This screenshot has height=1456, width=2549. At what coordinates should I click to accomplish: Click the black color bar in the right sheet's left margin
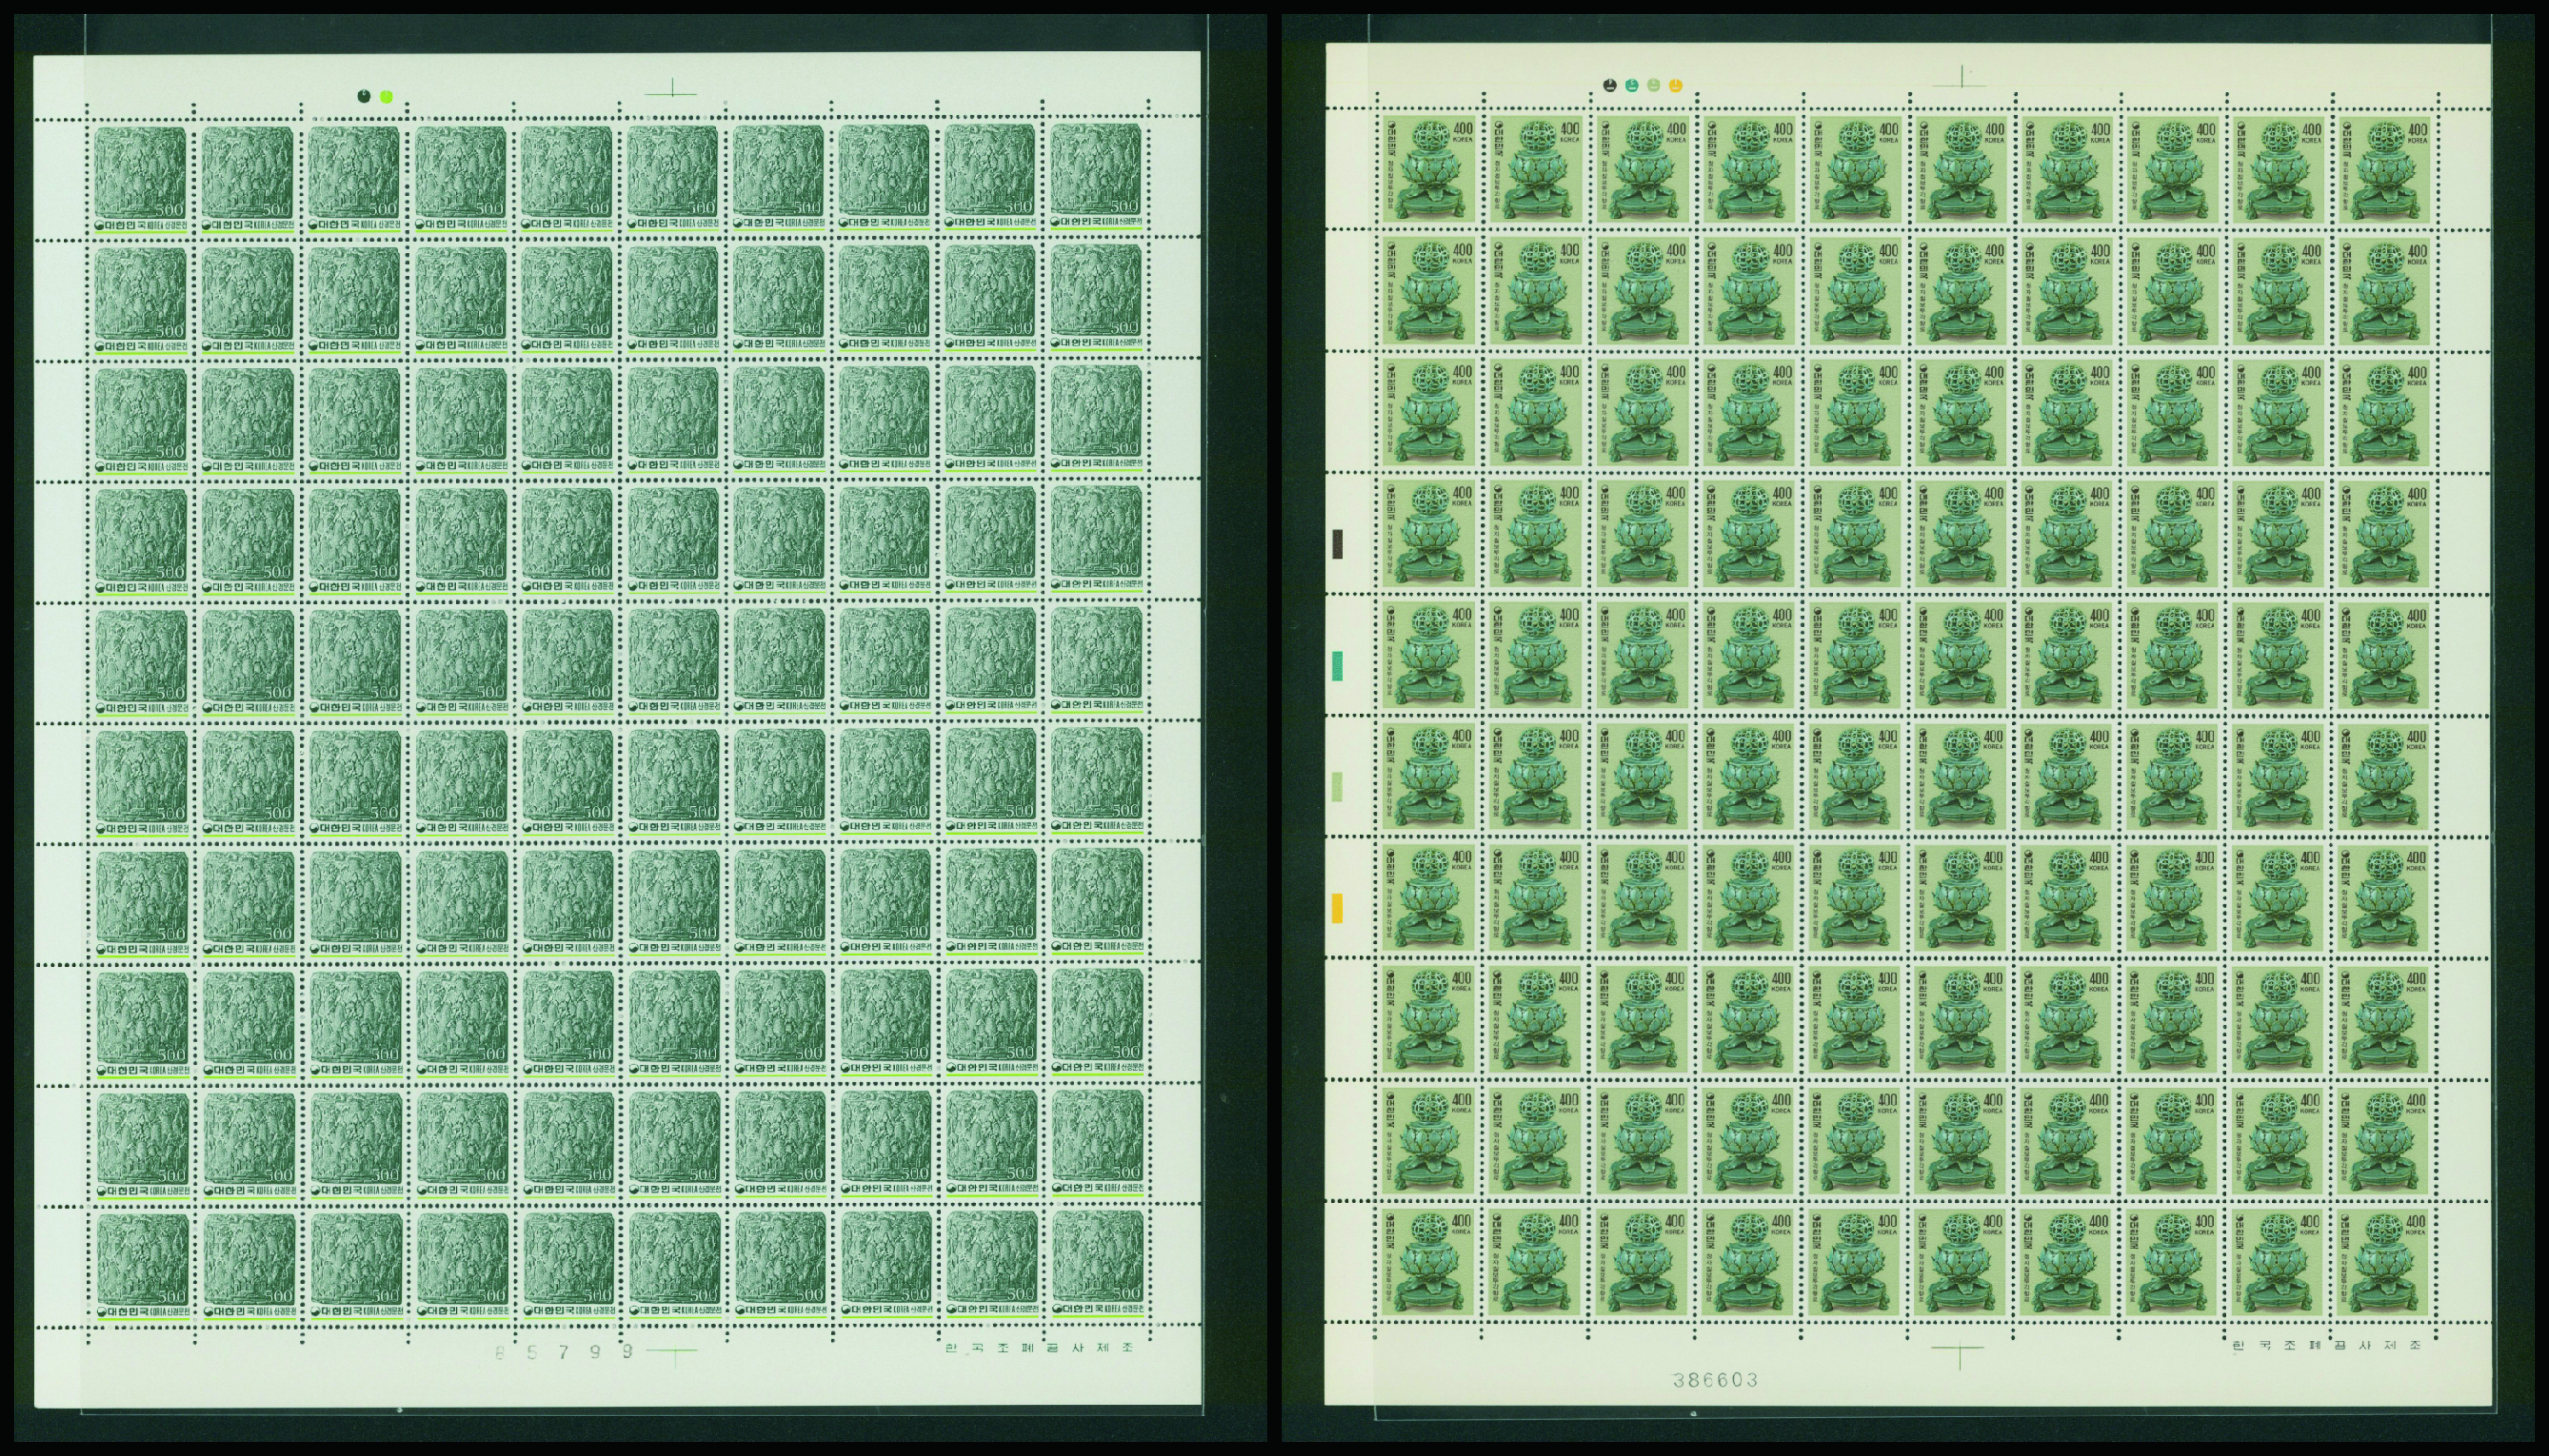click(1336, 544)
